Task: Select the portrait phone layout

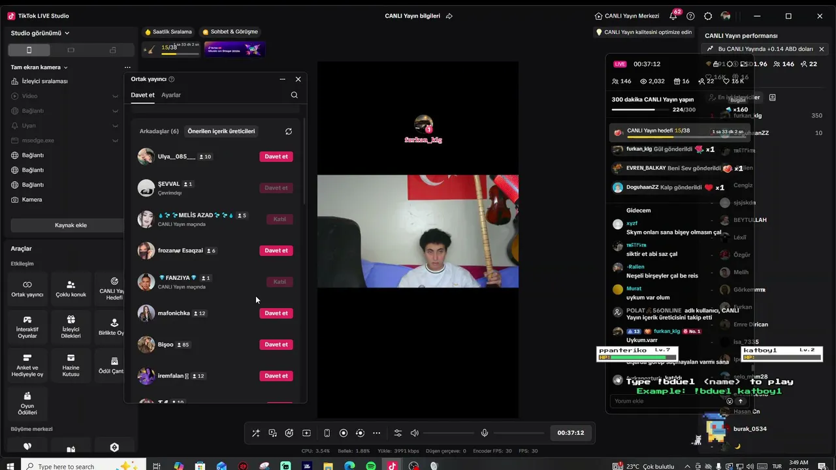Action: coord(29,50)
